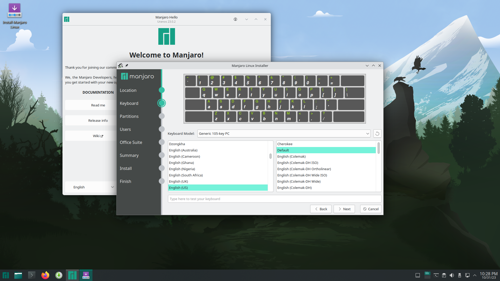
Task: Click the About info icon in Manjaro Hello
Action: pyautogui.click(x=235, y=19)
